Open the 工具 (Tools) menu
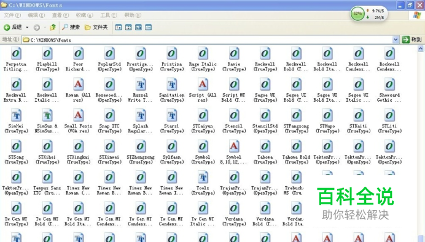Image resolution: width=425 pixels, height=242 pixels. pos(109,15)
